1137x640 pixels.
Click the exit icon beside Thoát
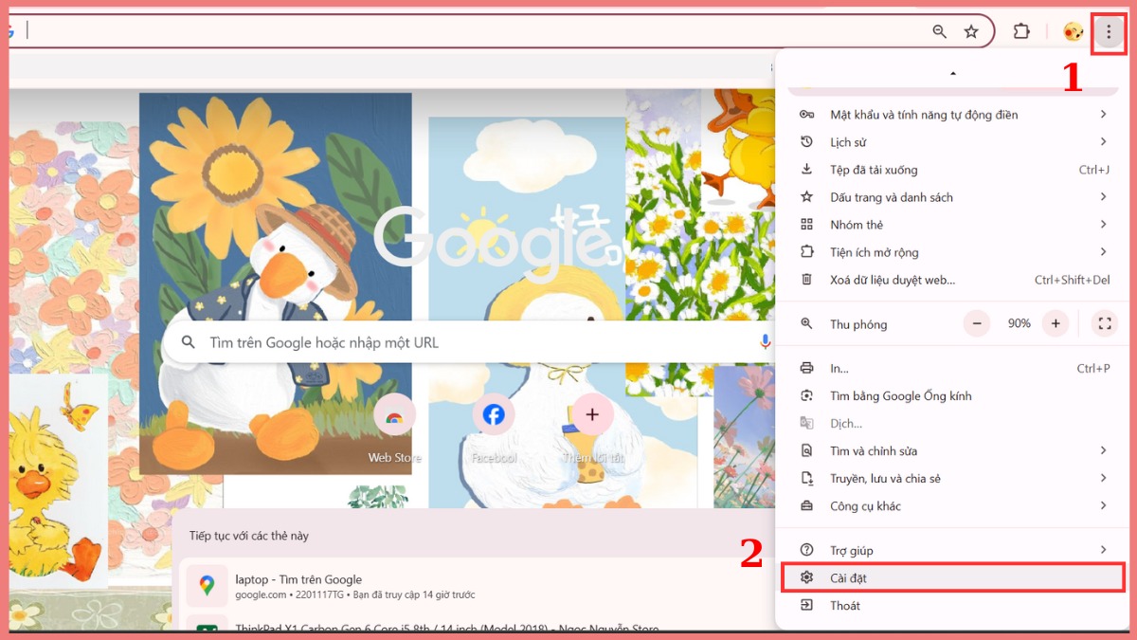(x=806, y=605)
